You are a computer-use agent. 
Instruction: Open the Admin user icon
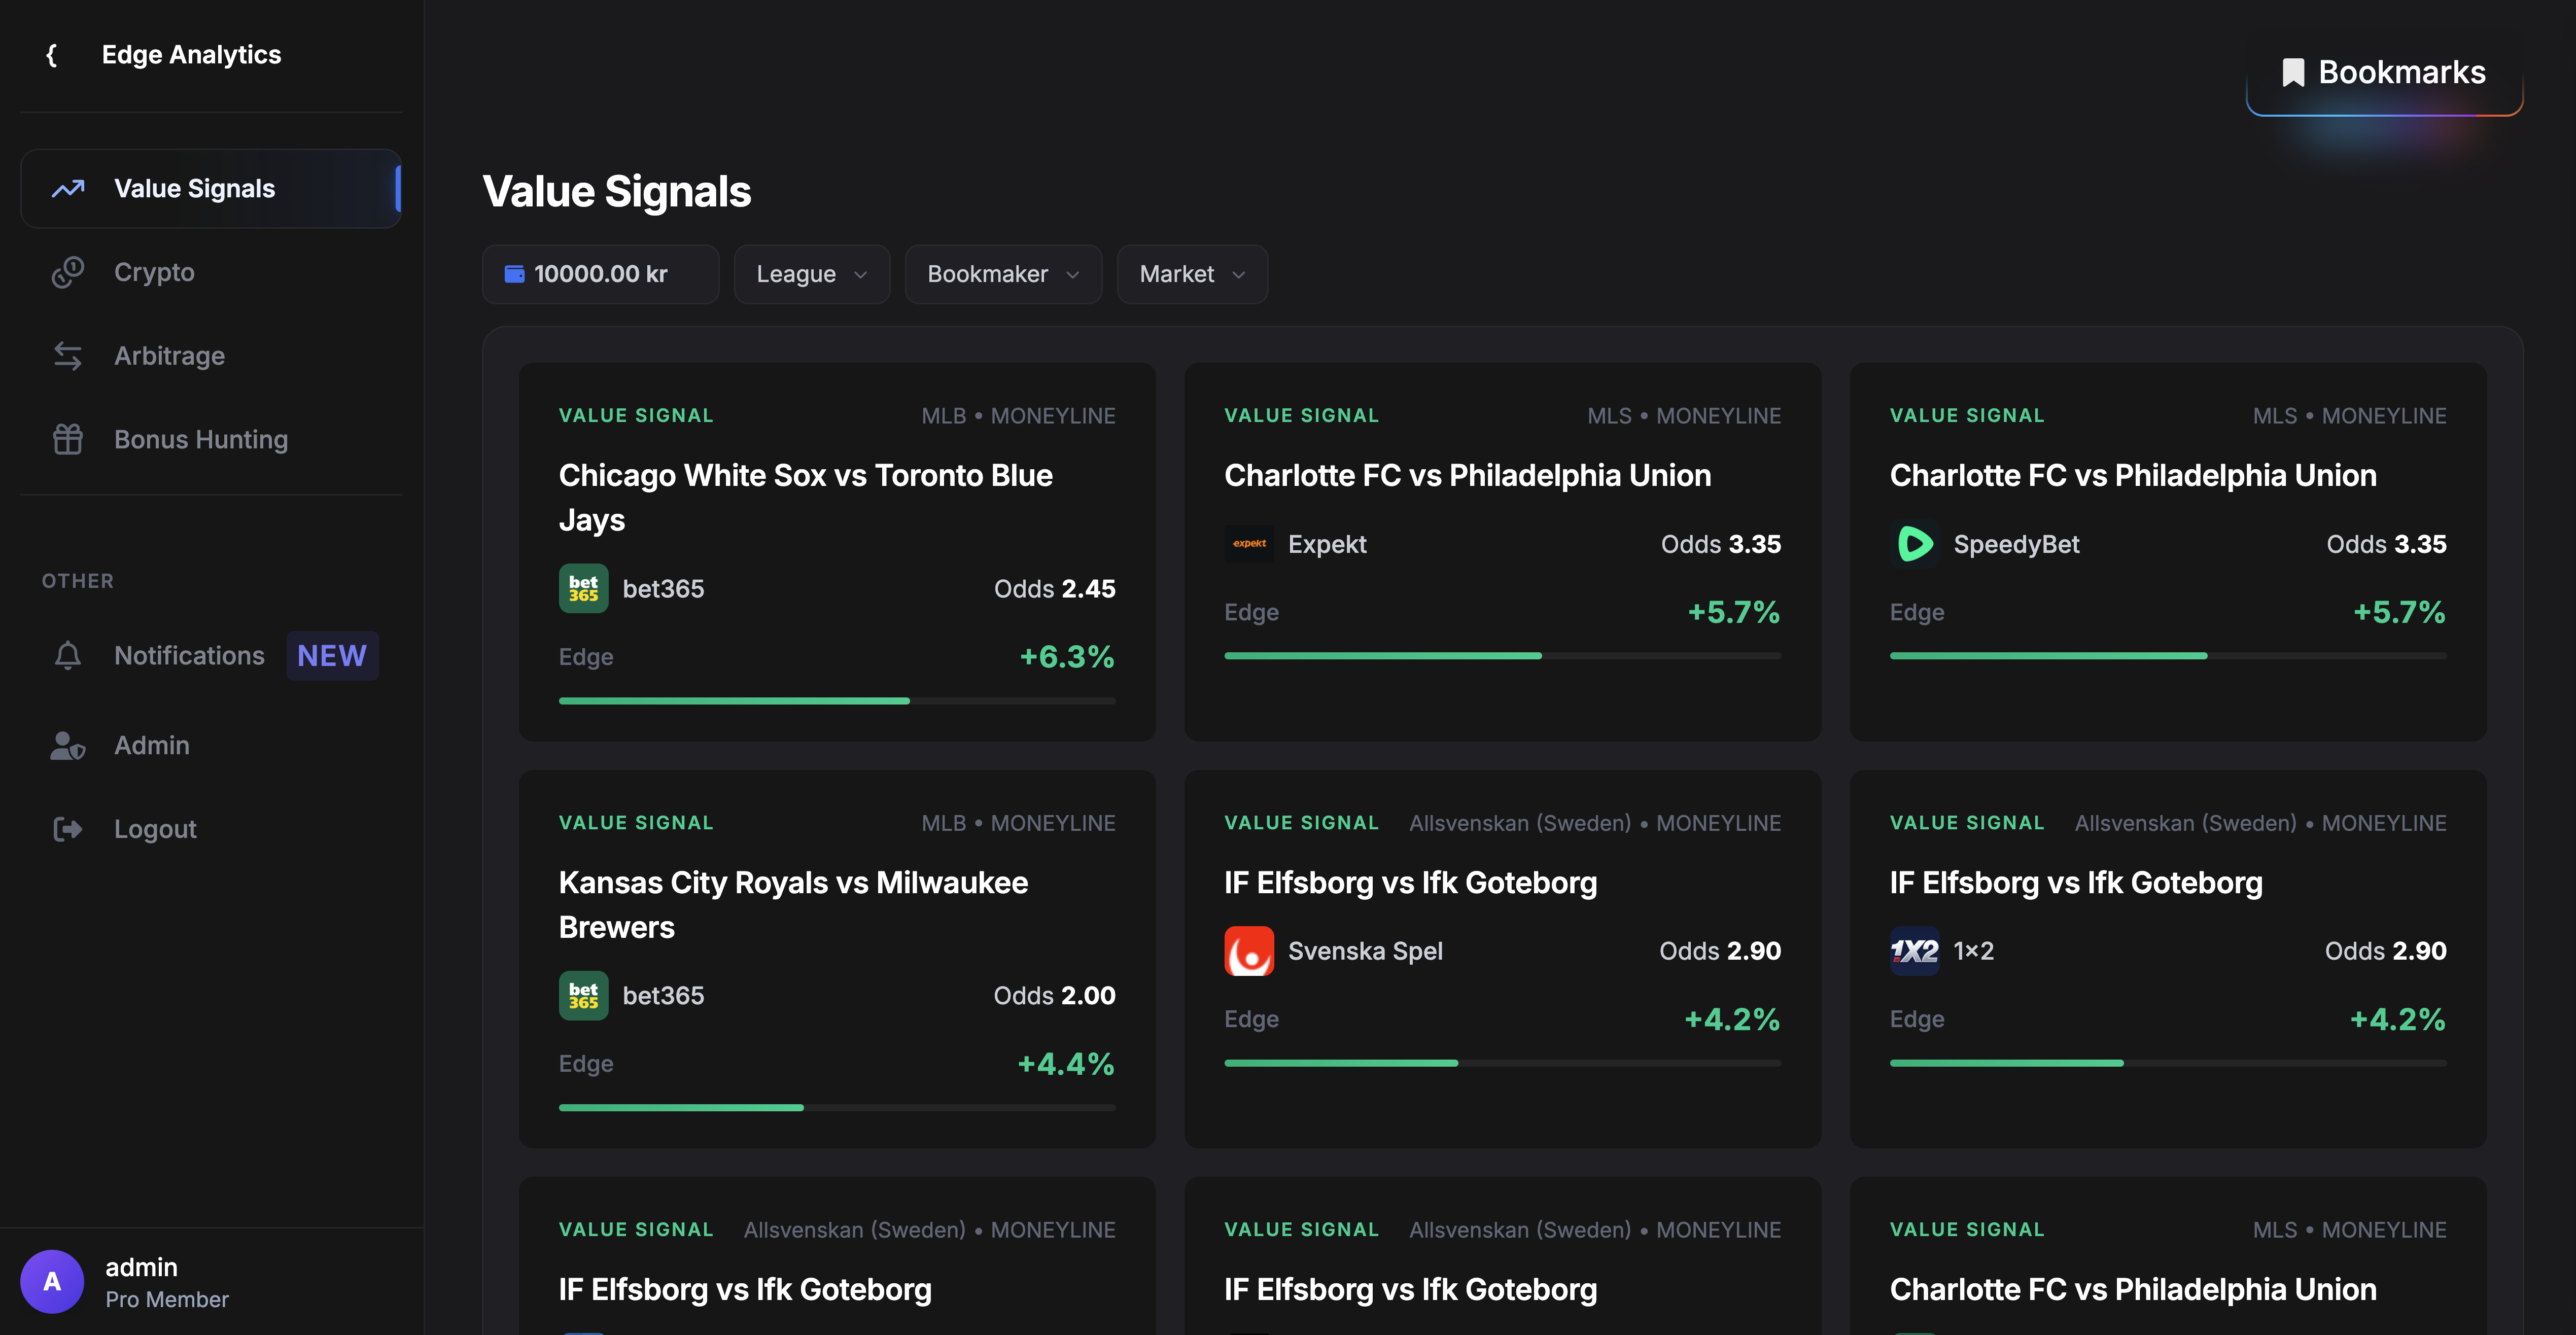[67, 745]
